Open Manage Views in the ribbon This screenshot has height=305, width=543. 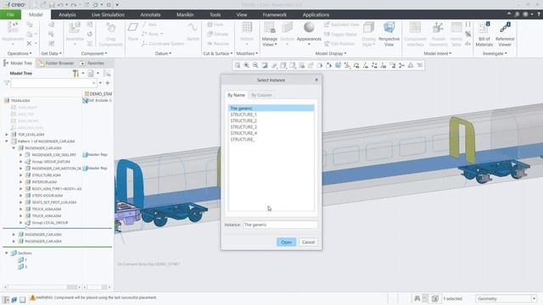270,34
